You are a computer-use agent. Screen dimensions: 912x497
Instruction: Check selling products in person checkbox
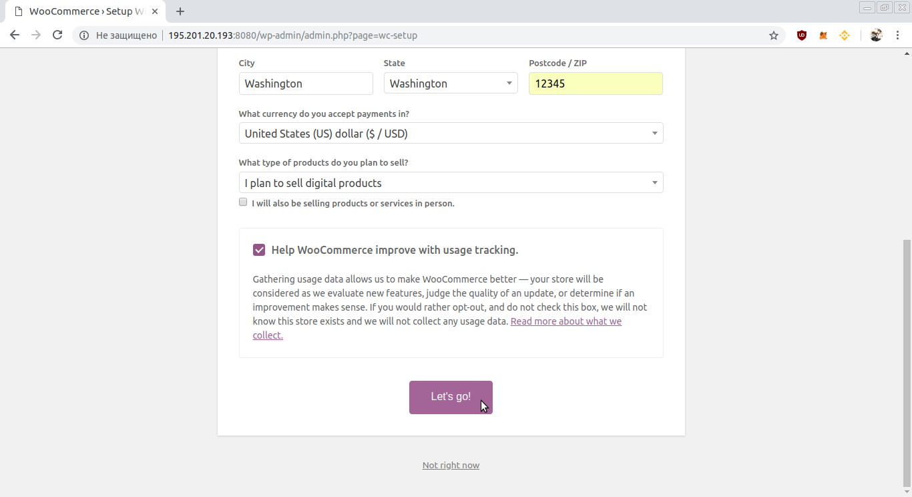click(243, 202)
